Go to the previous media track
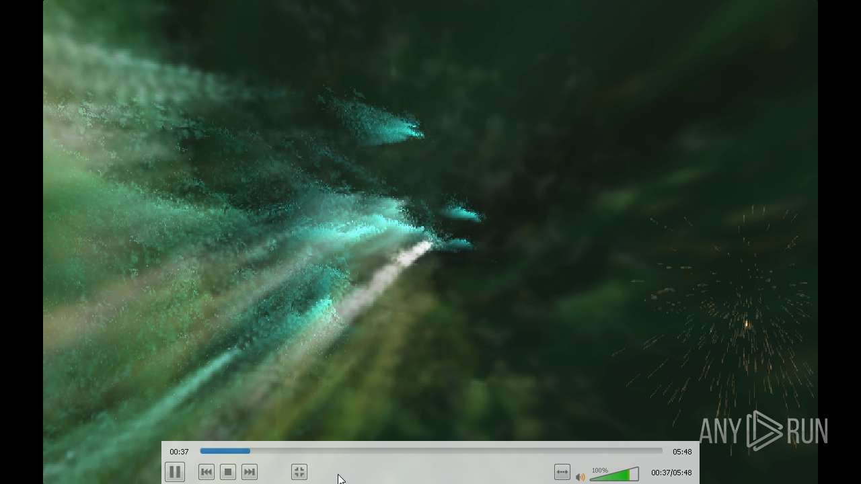 pos(207,472)
